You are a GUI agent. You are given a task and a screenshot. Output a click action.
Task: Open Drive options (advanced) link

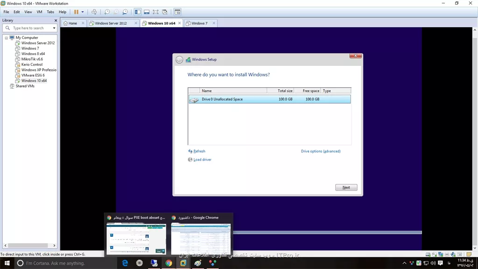tap(321, 151)
